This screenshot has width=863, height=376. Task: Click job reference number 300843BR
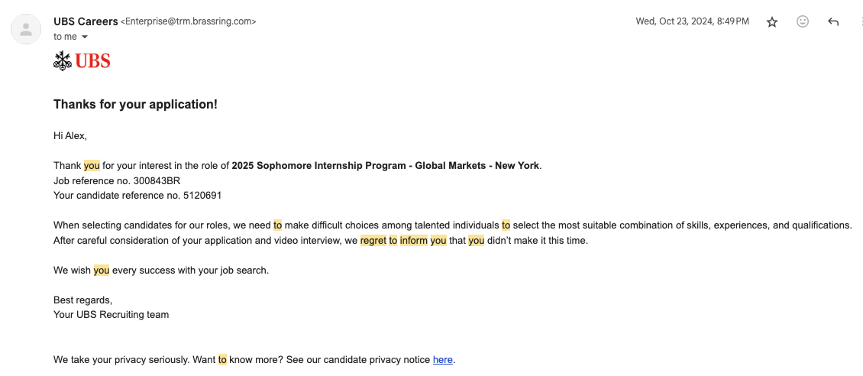pyautogui.click(x=157, y=180)
